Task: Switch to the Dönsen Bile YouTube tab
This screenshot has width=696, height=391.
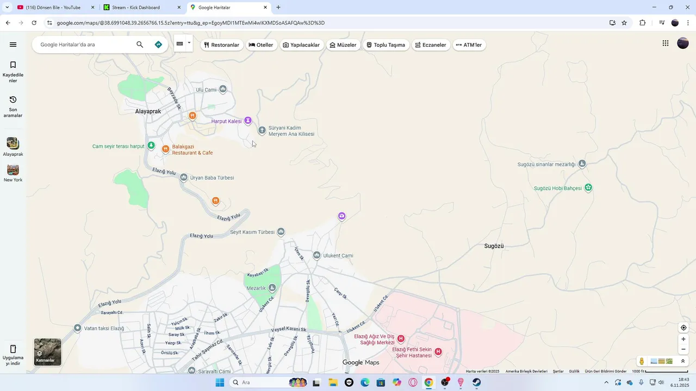Action: pos(54,8)
